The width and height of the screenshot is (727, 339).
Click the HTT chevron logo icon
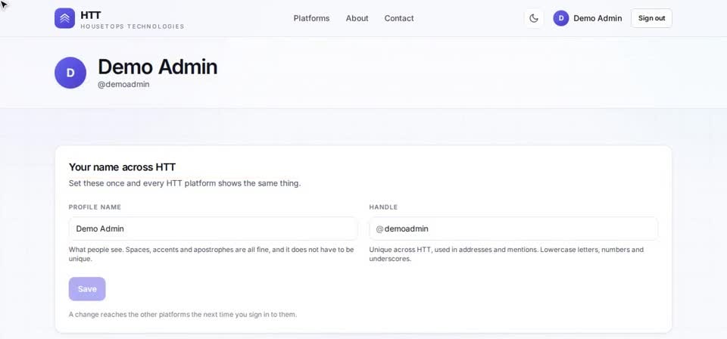pos(64,18)
